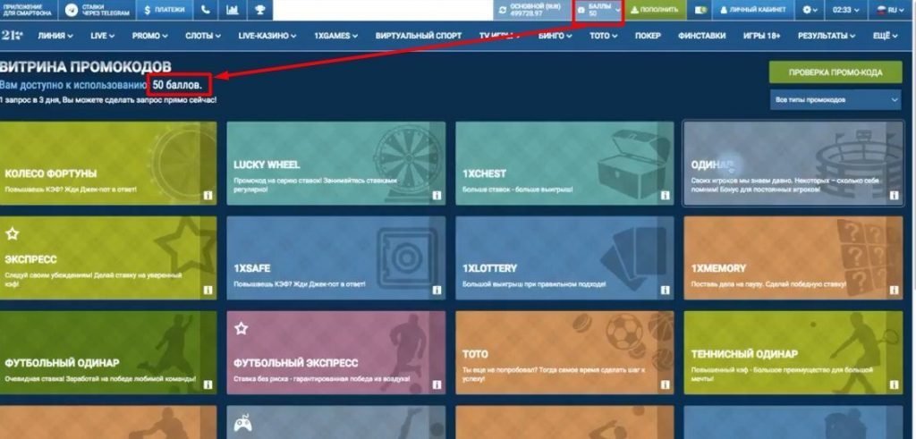The height and width of the screenshot is (439, 916).
Task: Expand the Слоты menu
Action: pos(203,36)
